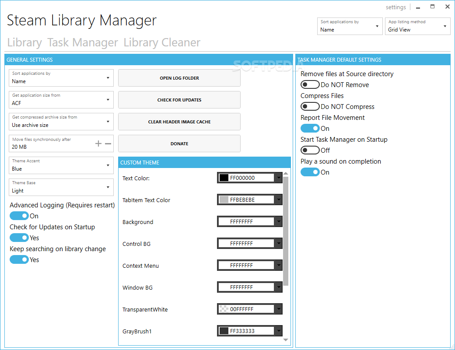
Task: Click Custom Theme scrollbar down arrow
Action: click(x=286, y=339)
